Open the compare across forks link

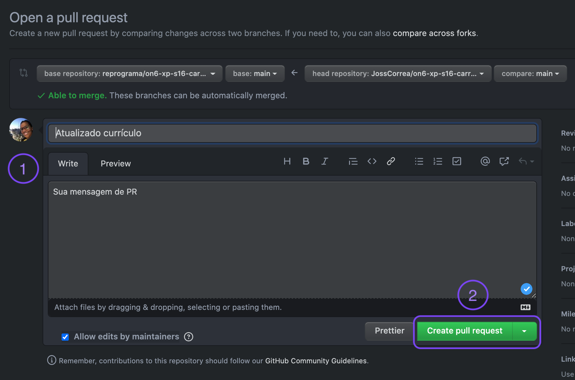coord(435,33)
